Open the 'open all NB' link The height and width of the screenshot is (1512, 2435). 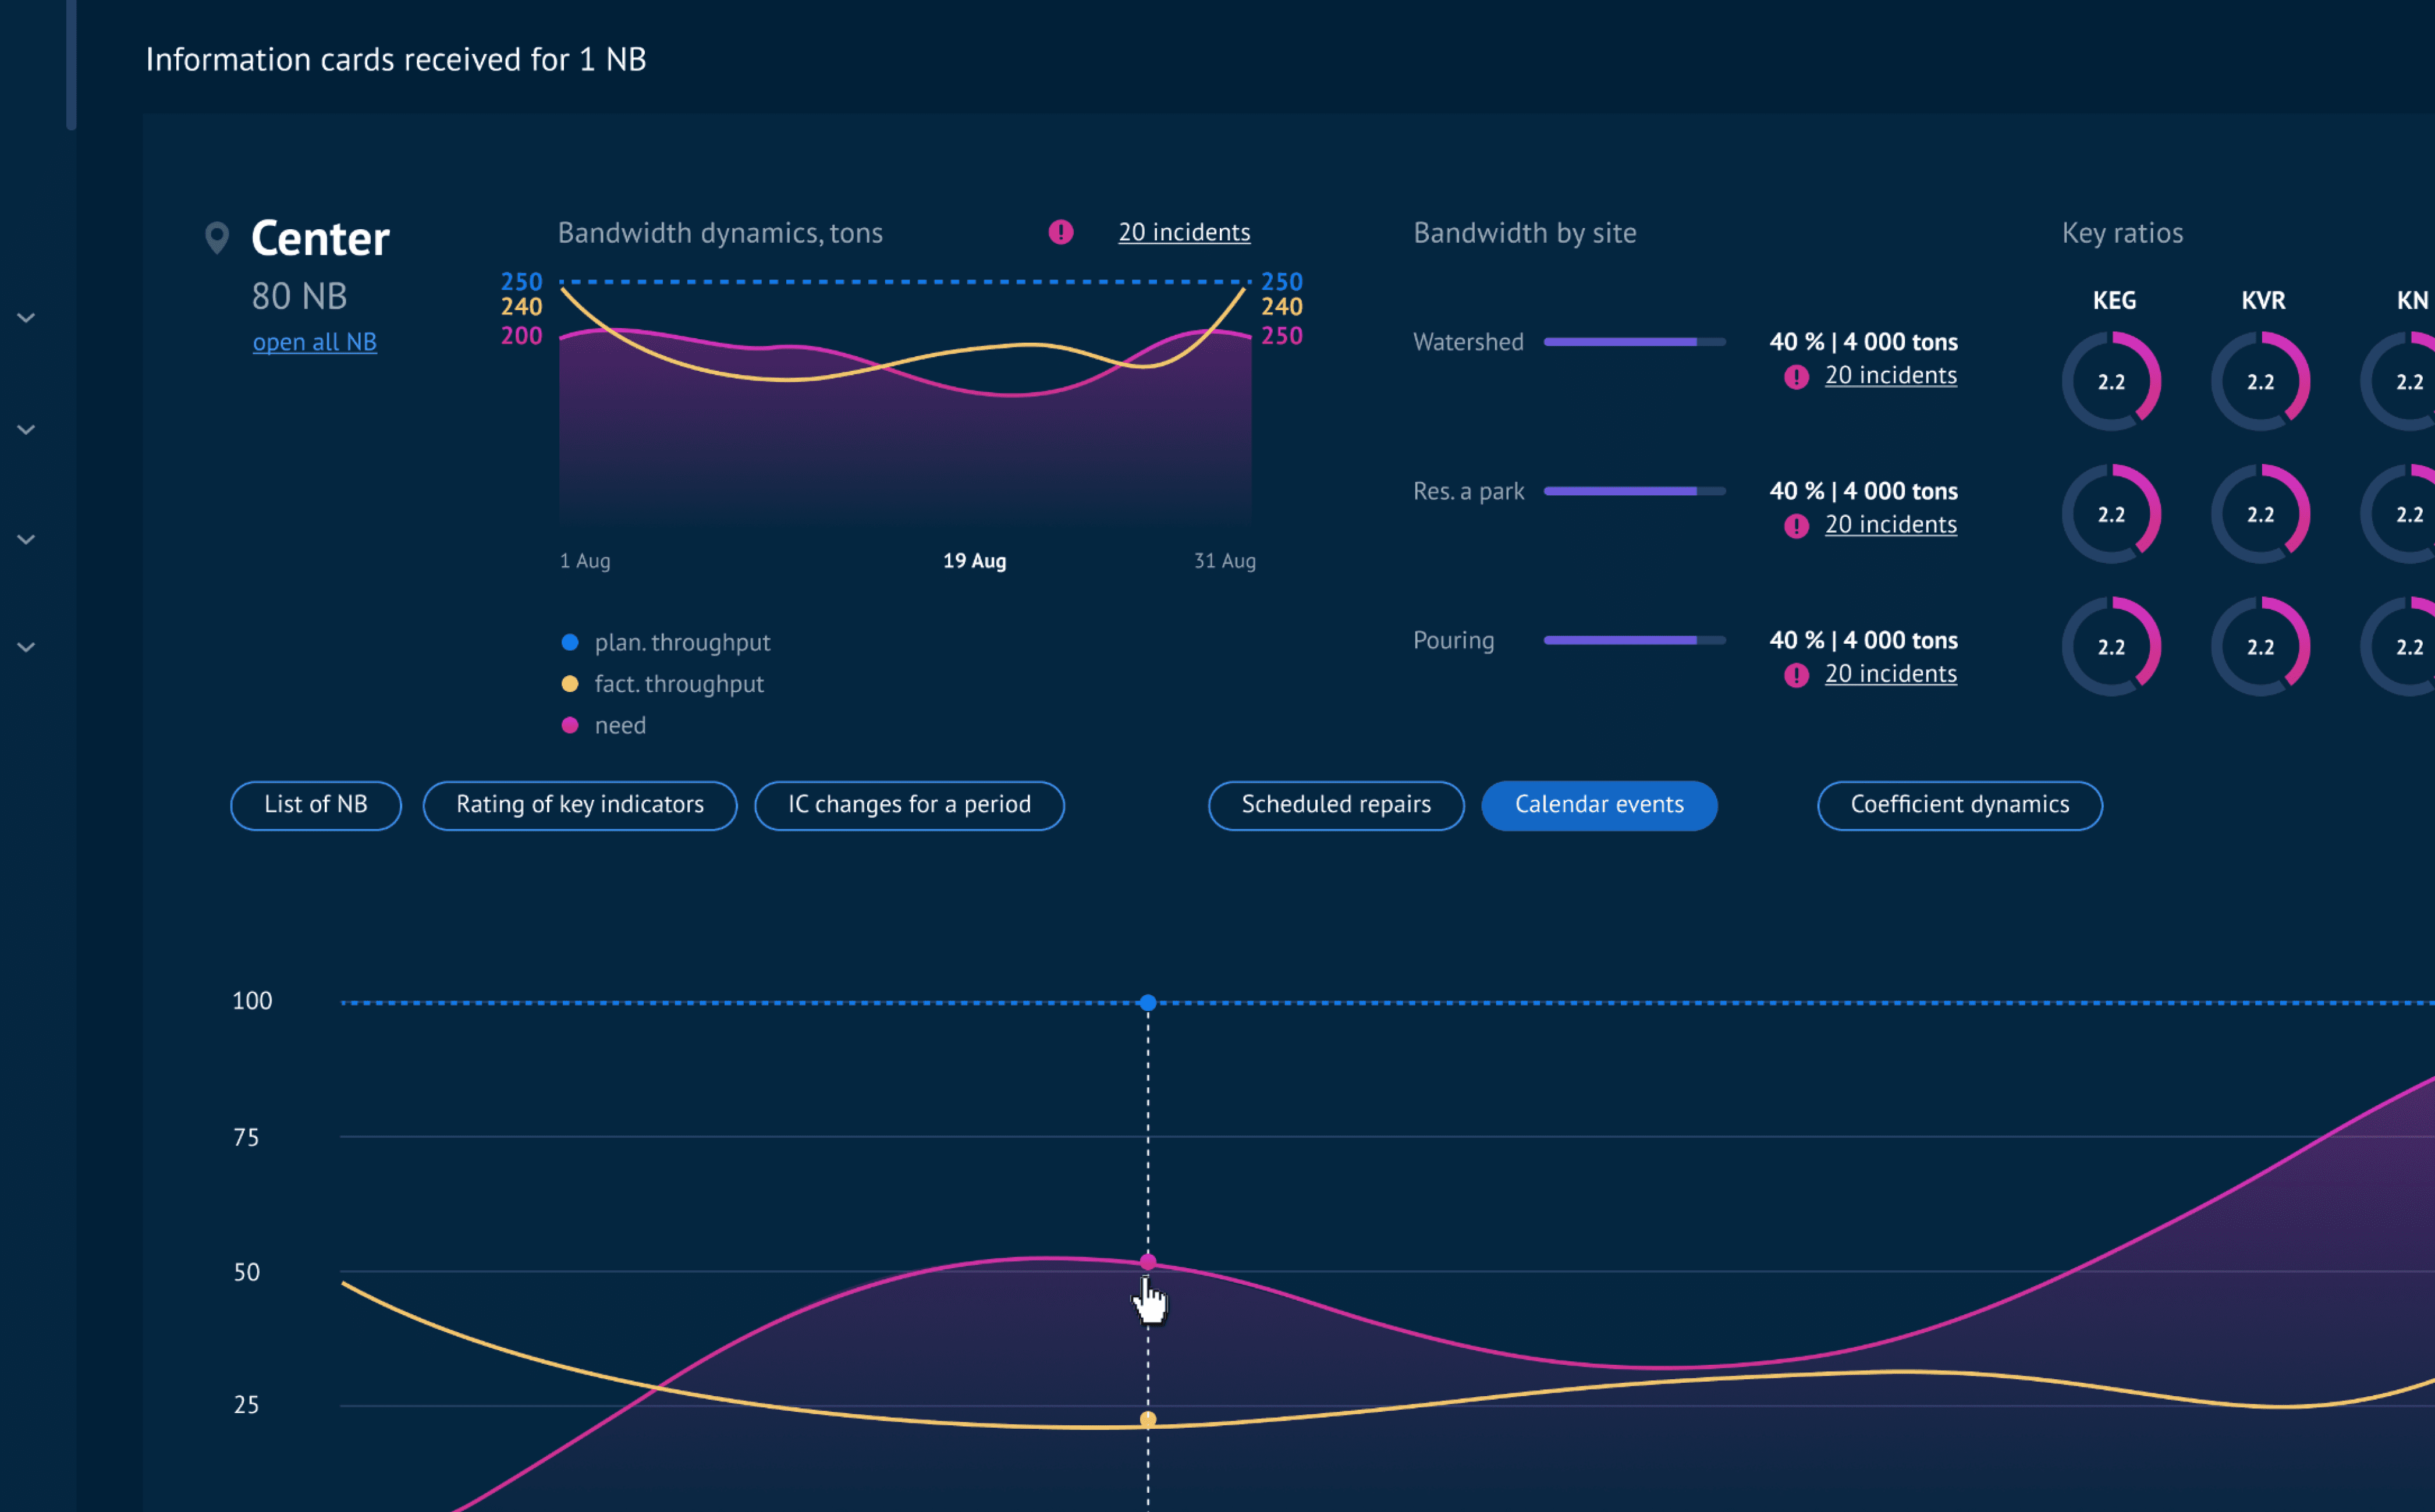[x=314, y=342]
